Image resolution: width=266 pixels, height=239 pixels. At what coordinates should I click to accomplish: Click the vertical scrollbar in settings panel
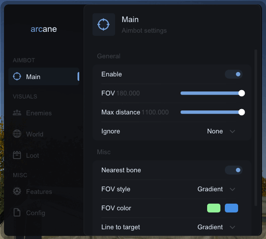click(x=255, y=128)
